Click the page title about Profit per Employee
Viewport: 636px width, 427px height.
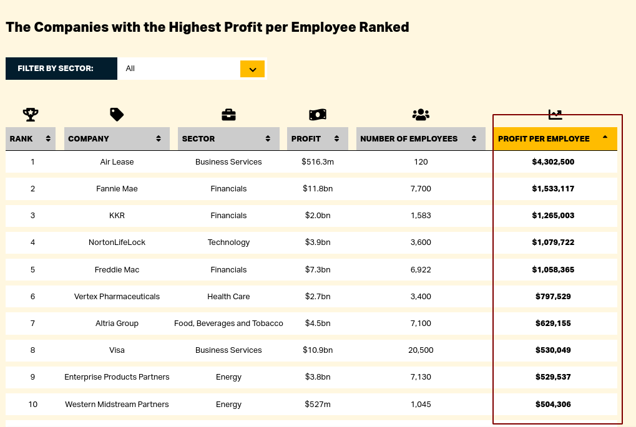pyautogui.click(x=207, y=27)
